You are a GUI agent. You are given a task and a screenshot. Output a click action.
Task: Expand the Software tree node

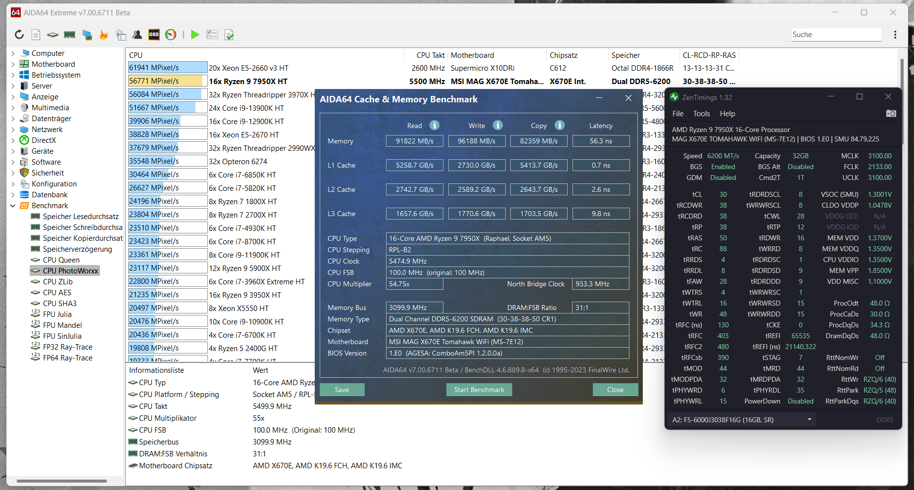click(x=13, y=162)
